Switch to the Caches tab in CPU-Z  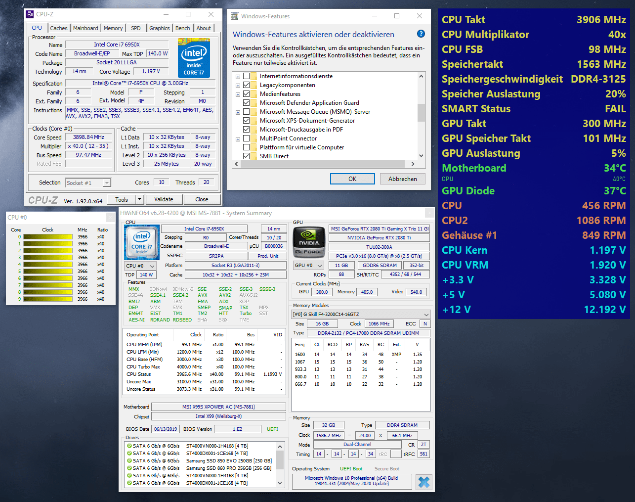[x=59, y=28]
